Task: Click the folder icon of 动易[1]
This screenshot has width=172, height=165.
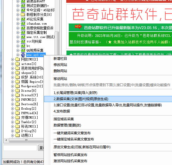Action: pos(18,135)
